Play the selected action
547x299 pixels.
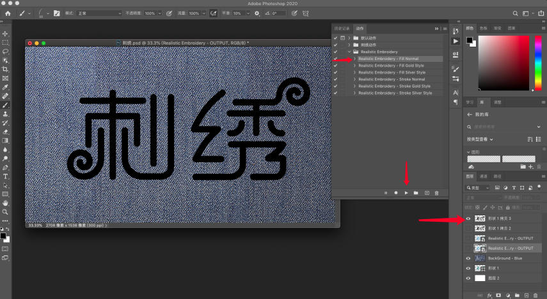406,193
